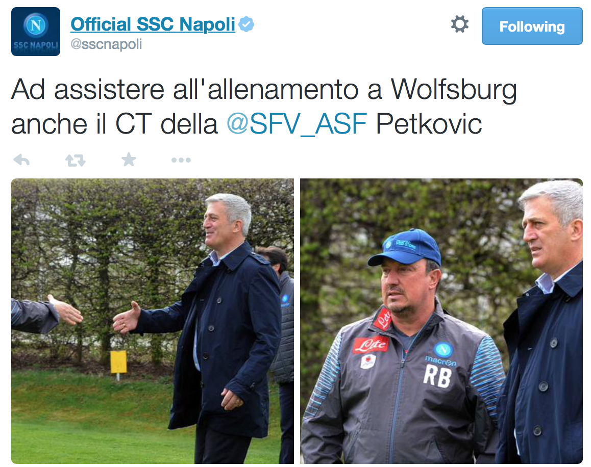Image resolution: width=591 pixels, height=467 pixels.
Task: Retweet this SSC Napoli tweet
Action: click(76, 161)
